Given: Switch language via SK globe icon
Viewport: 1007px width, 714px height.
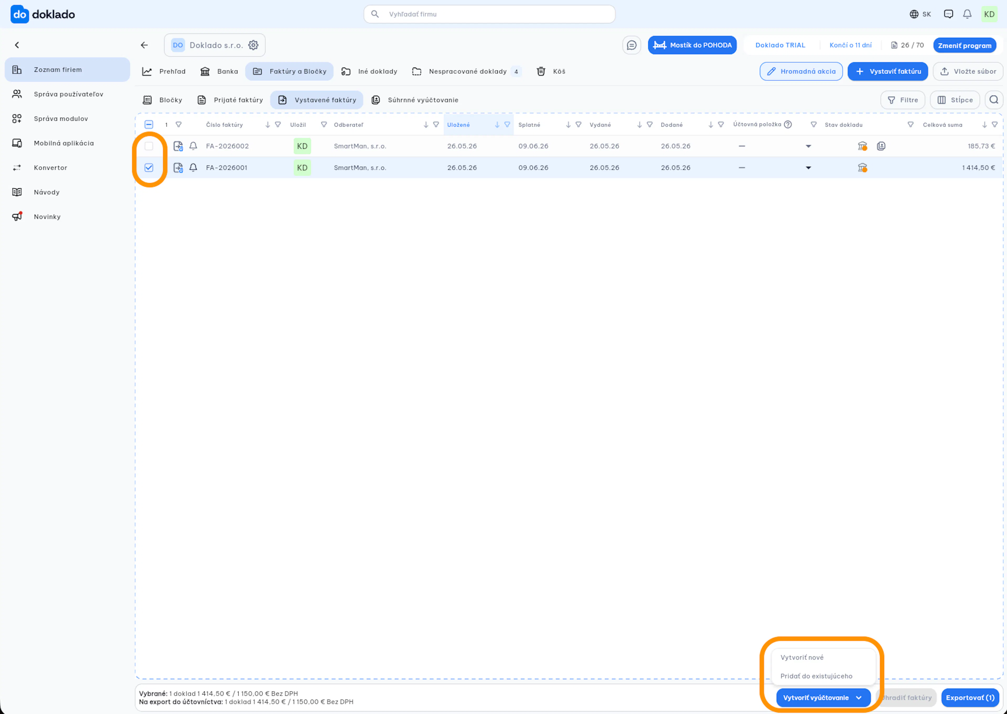Looking at the screenshot, I should [920, 14].
